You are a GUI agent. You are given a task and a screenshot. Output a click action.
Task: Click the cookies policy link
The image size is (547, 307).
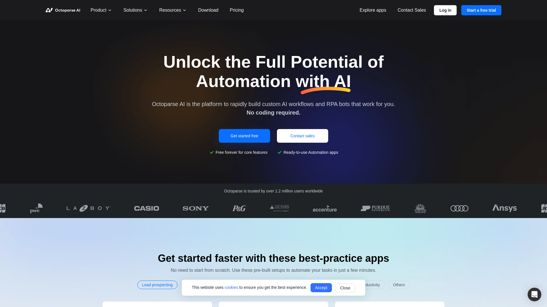231,287
